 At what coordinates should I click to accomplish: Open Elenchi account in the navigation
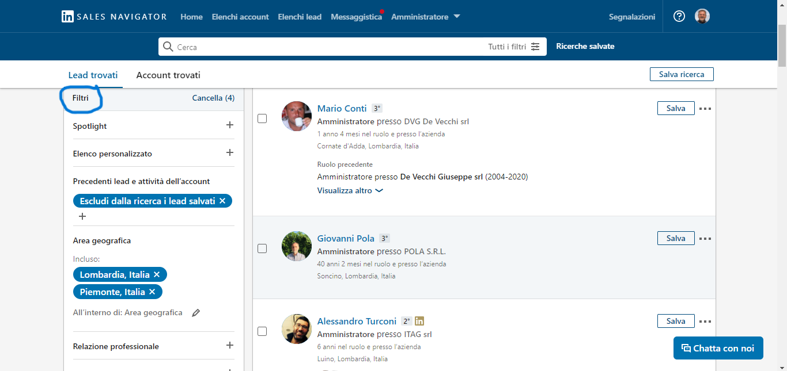[240, 17]
